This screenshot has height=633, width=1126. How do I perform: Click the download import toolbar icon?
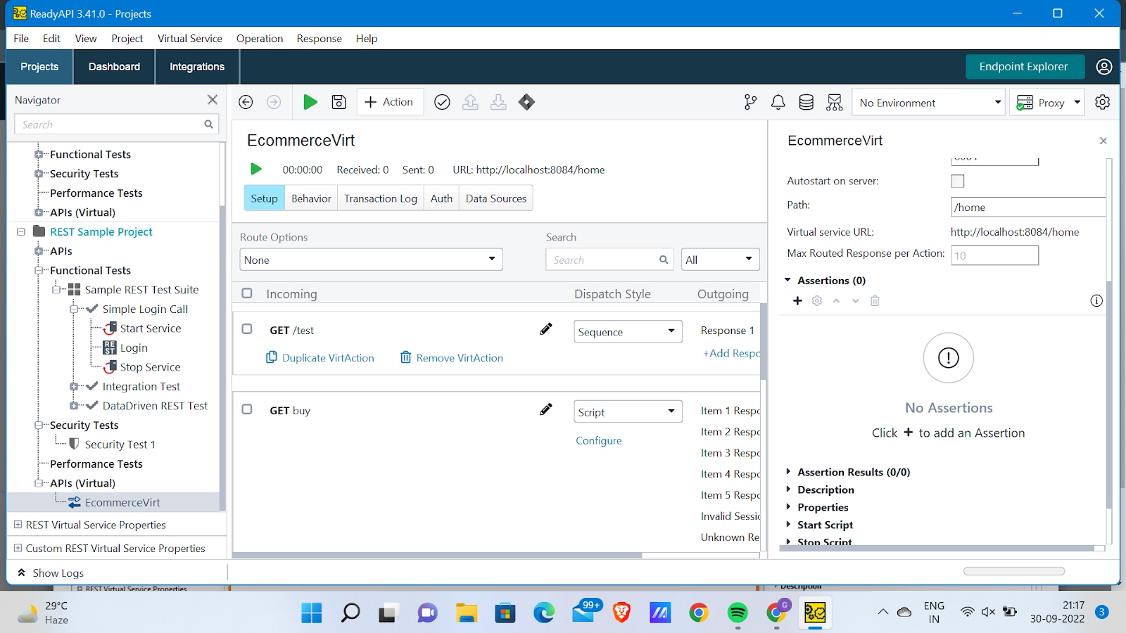pos(498,102)
